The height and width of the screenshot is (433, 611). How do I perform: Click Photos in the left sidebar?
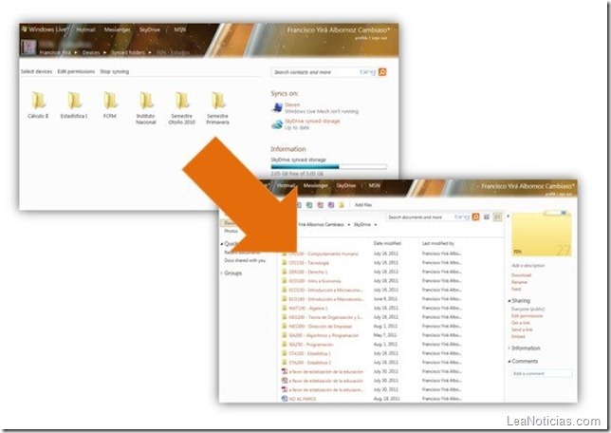[231, 231]
